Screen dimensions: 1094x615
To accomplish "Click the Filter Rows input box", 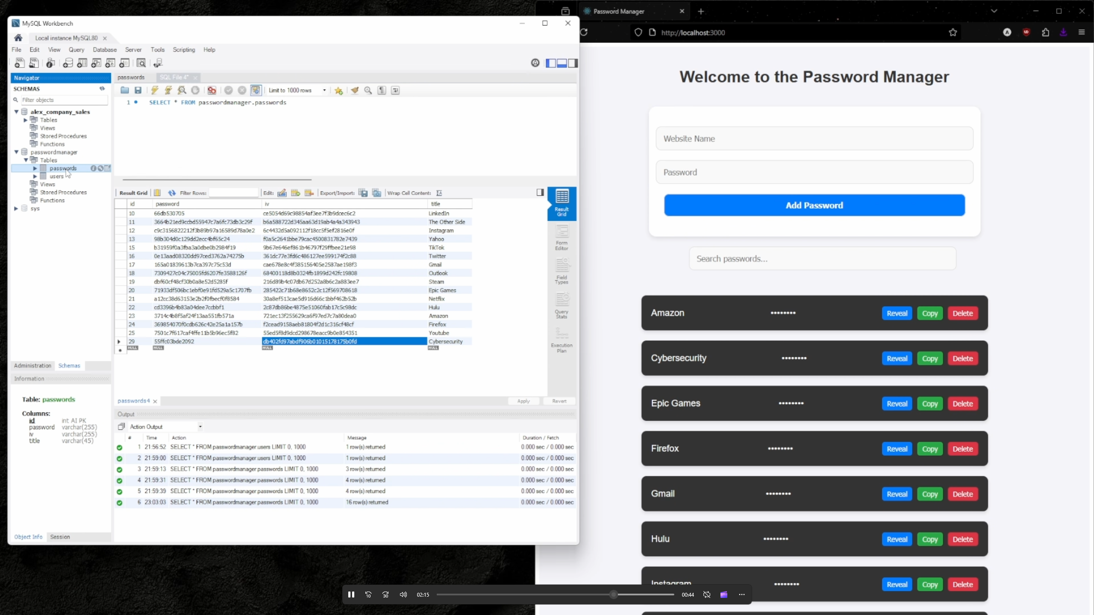I will pos(234,193).
